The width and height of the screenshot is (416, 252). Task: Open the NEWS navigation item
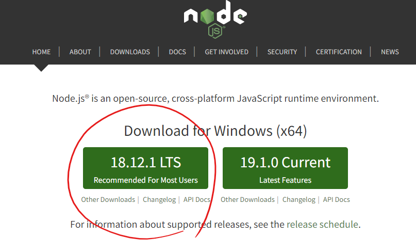tap(390, 52)
